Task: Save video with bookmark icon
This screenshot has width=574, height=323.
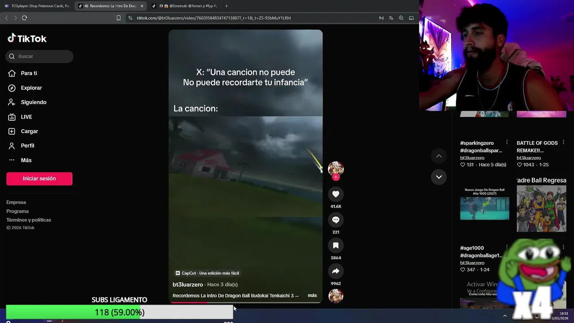Action: (335, 245)
